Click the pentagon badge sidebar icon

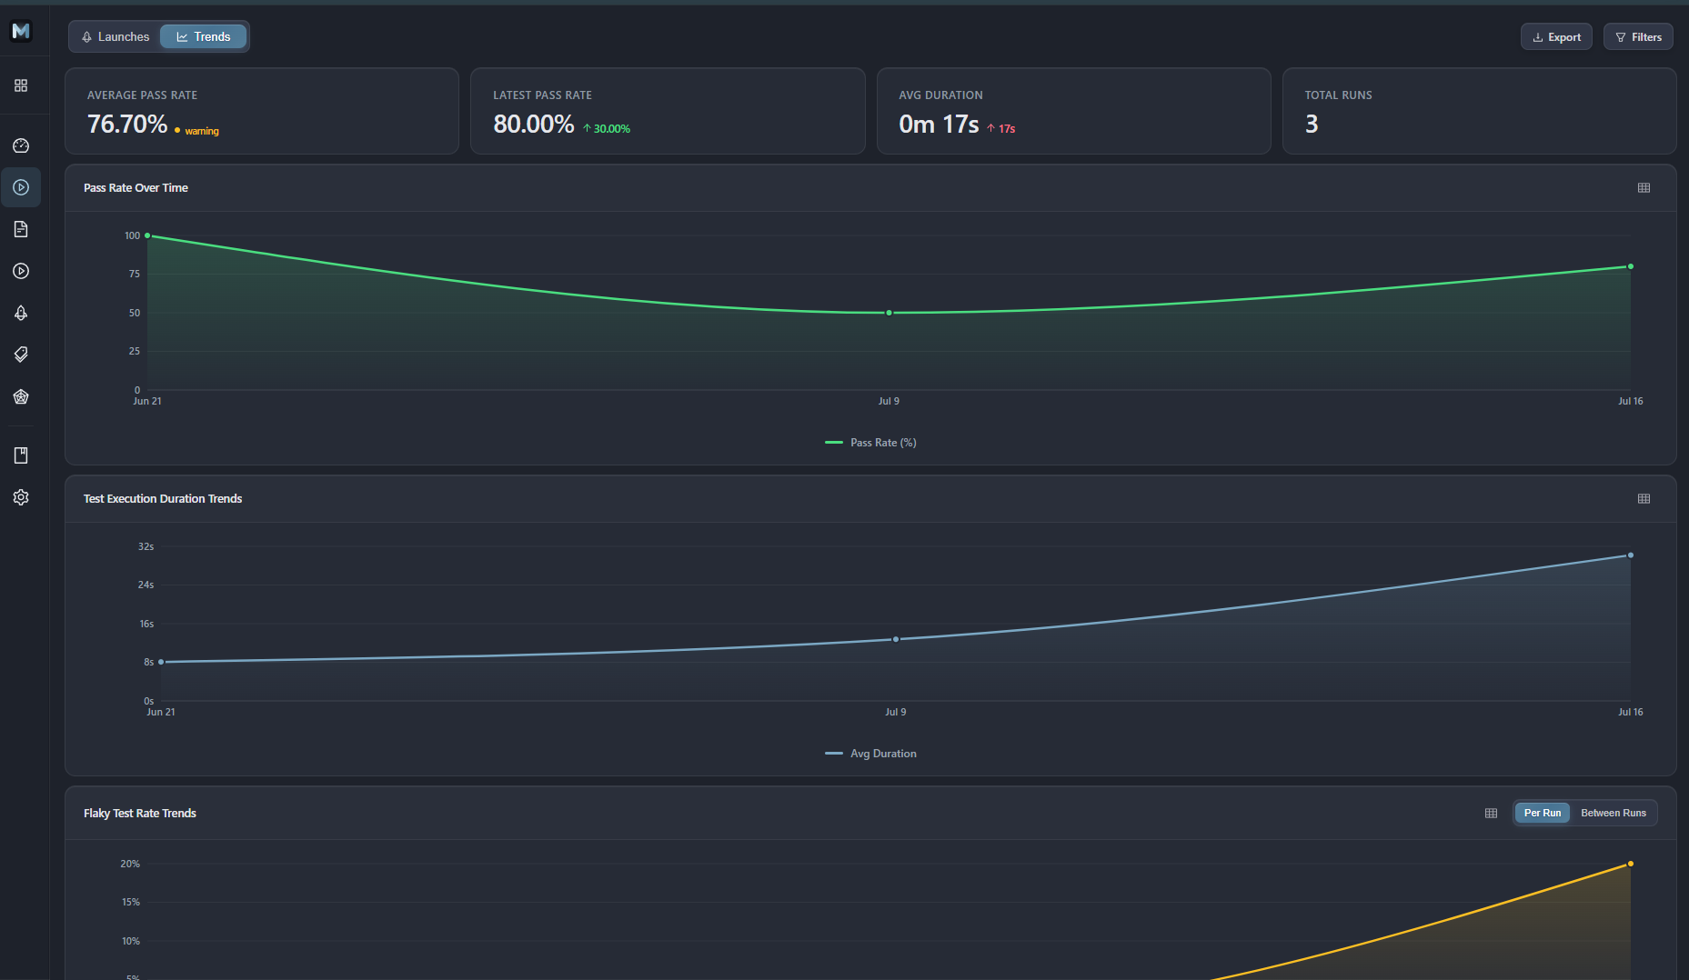(21, 396)
